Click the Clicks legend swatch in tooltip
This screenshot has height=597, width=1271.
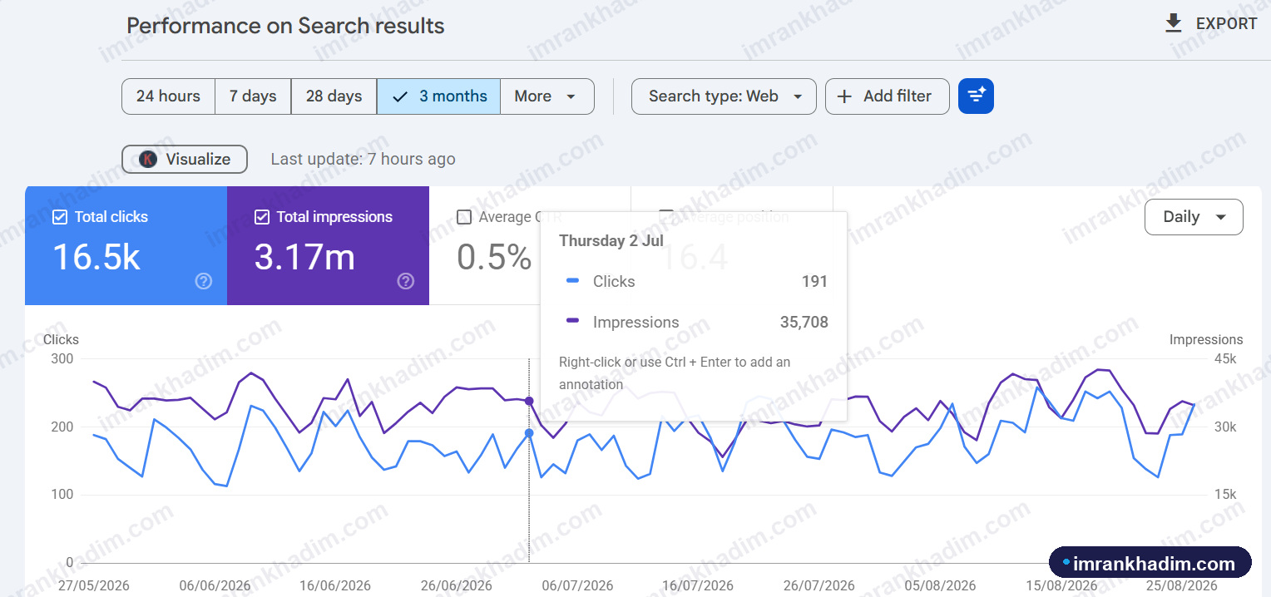(x=572, y=281)
